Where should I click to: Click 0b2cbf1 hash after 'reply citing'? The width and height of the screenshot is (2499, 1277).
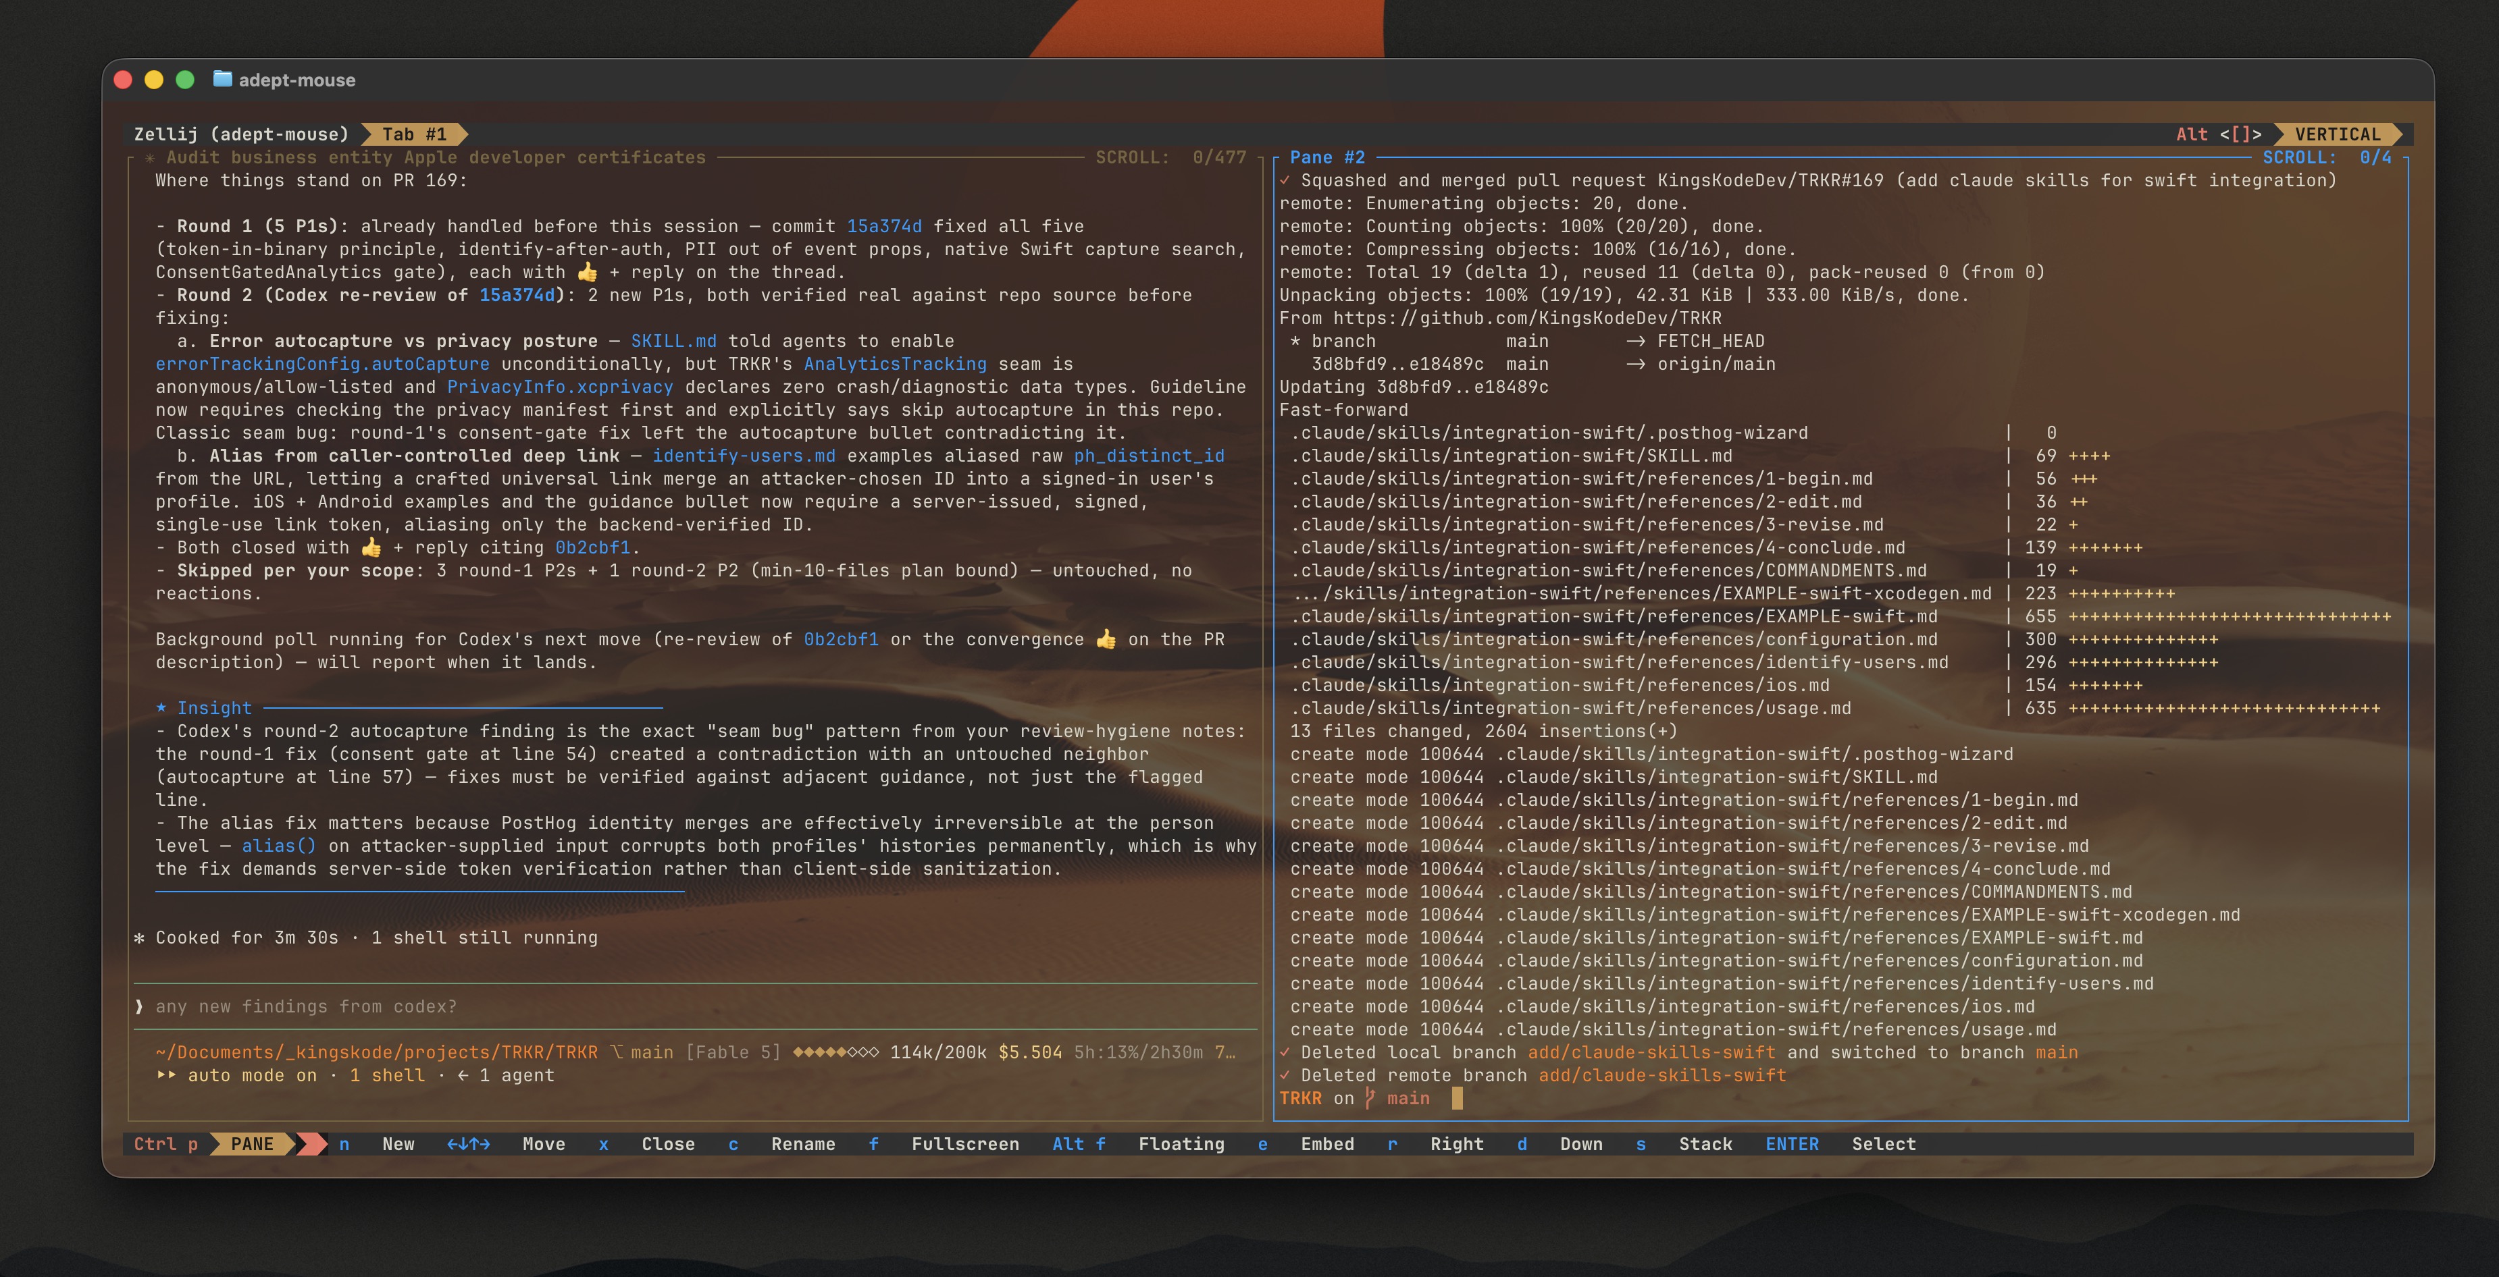point(592,548)
